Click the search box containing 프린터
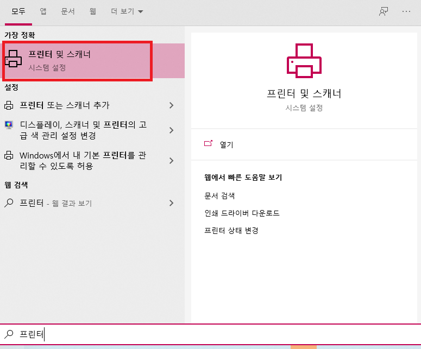421x349 pixels. coord(211,334)
